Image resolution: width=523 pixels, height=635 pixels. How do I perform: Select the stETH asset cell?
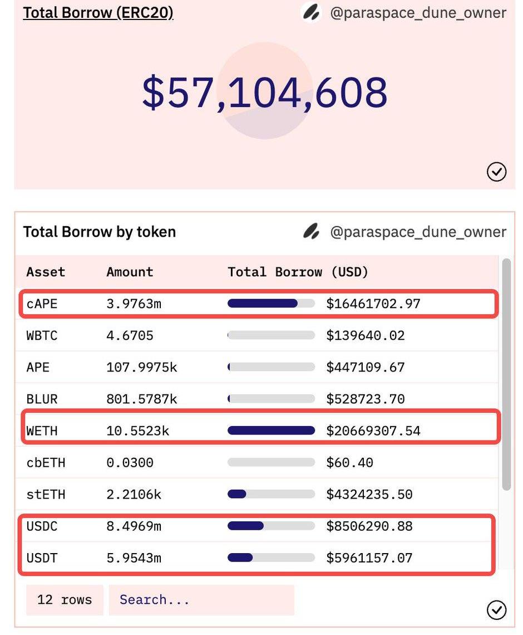(x=46, y=494)
